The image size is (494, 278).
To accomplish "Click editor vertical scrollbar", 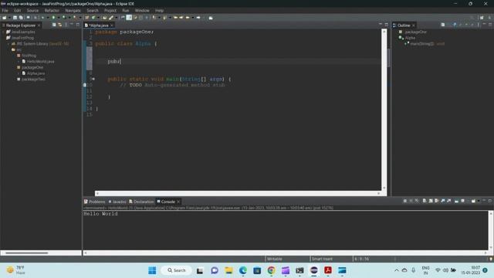I will coord(384,110).
